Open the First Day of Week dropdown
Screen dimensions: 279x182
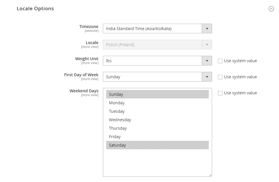coord(207,77)
